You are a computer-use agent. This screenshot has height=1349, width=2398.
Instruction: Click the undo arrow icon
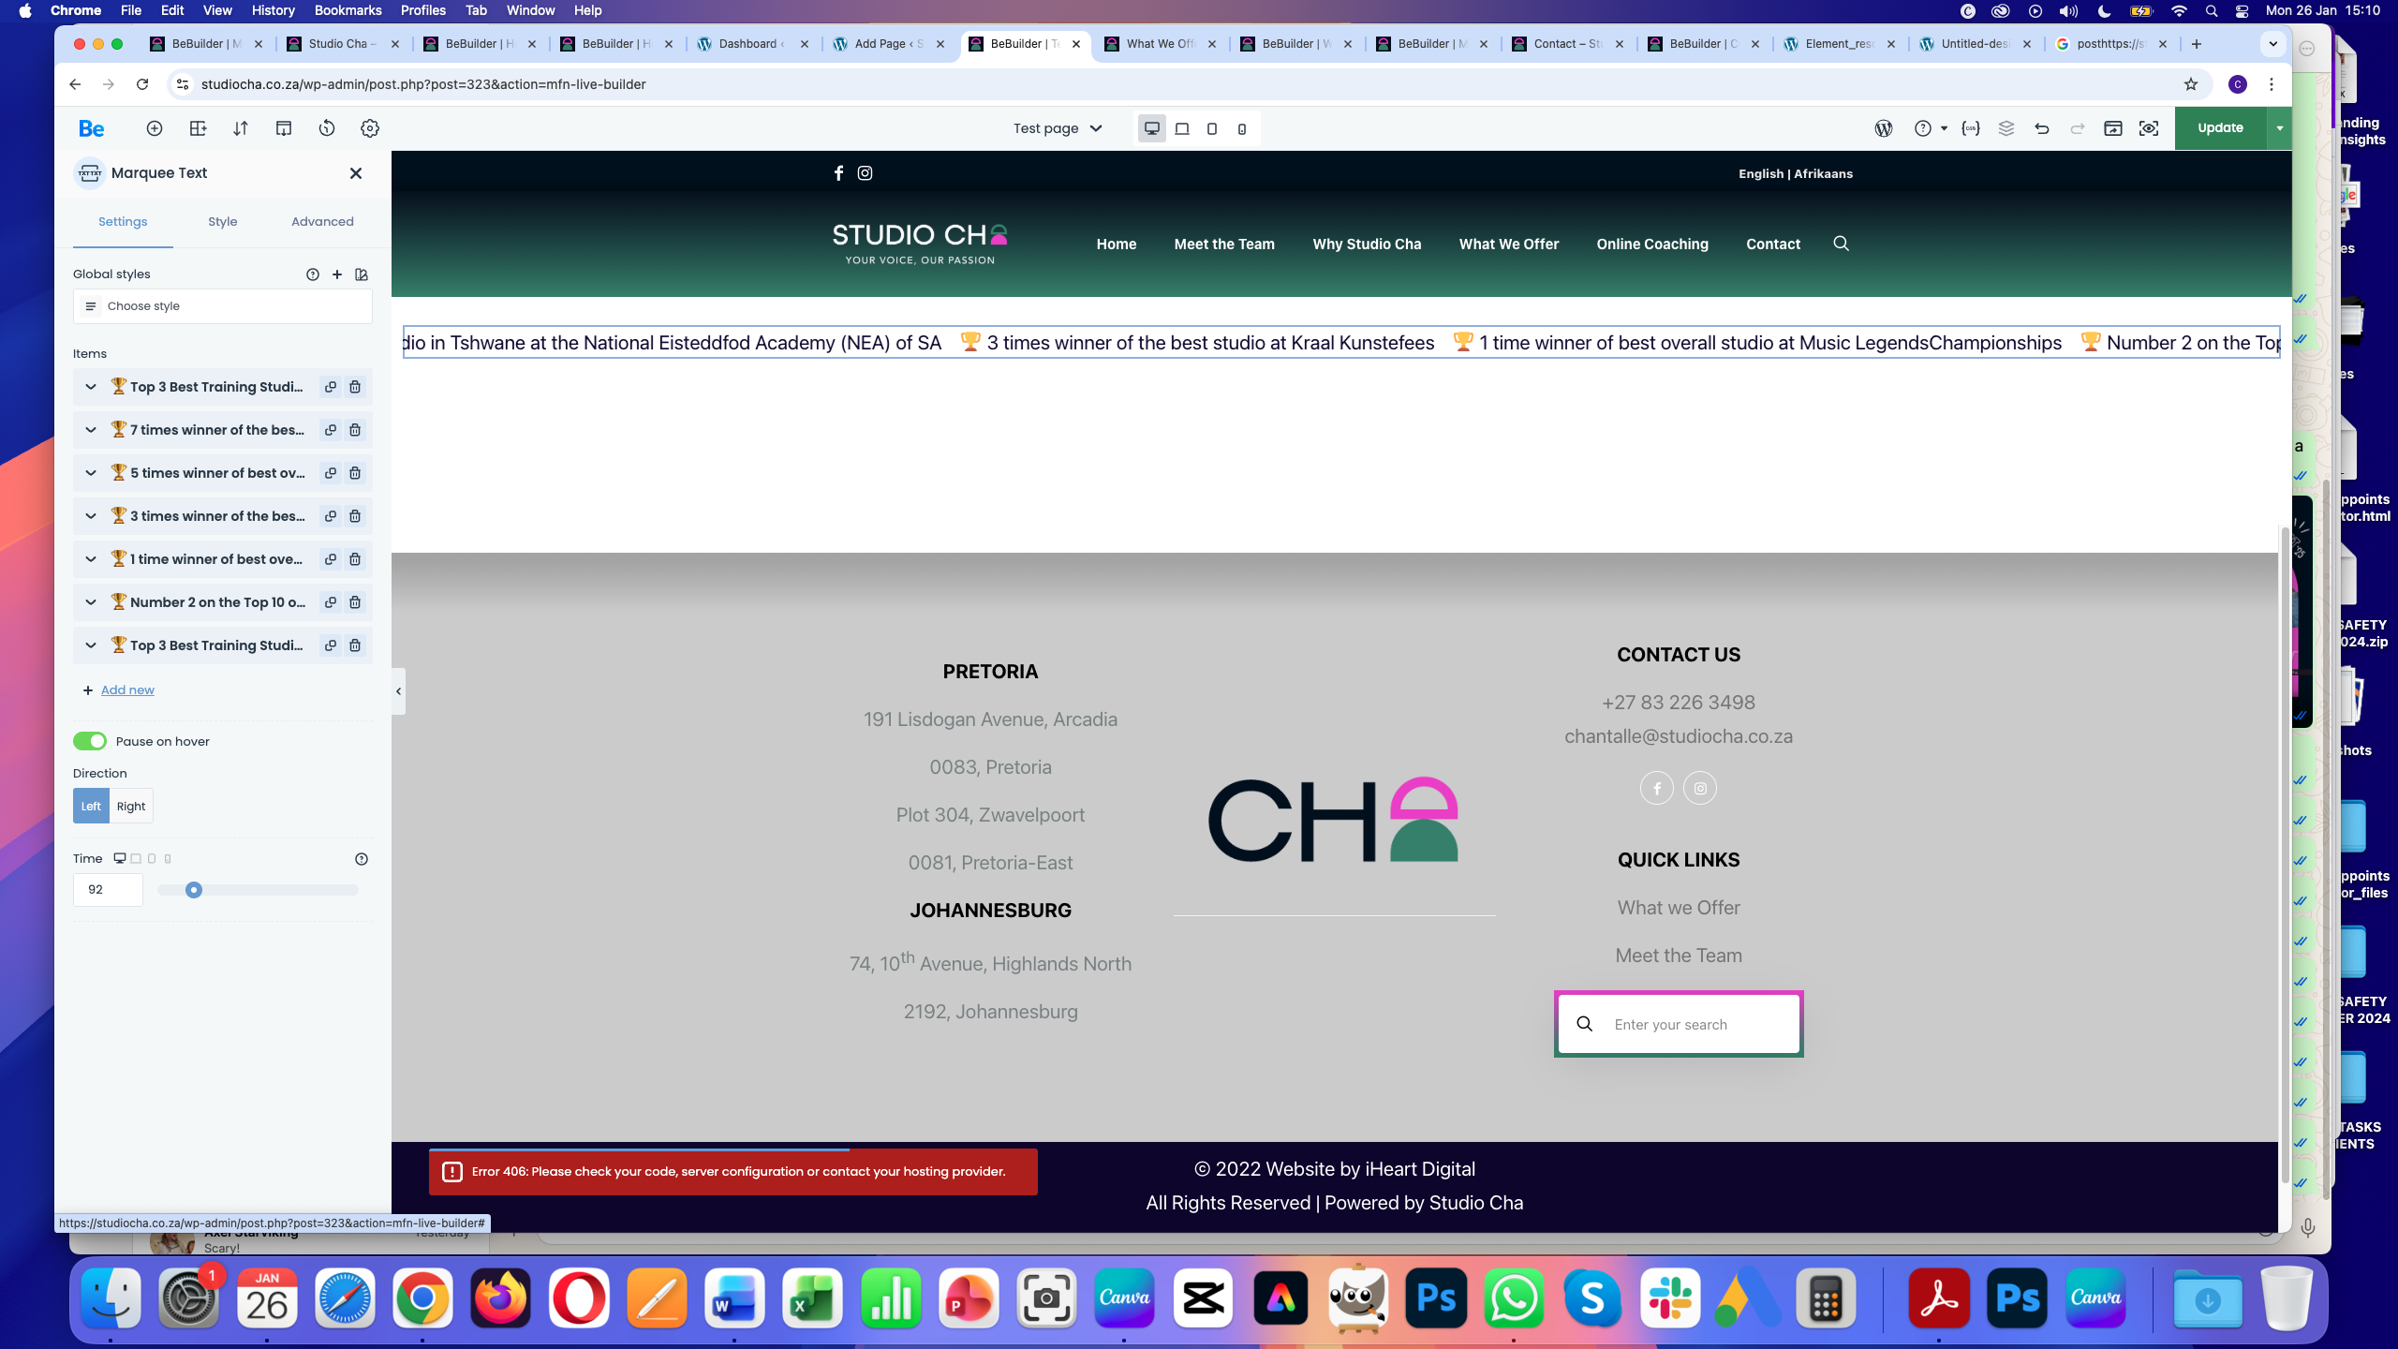2042,128
